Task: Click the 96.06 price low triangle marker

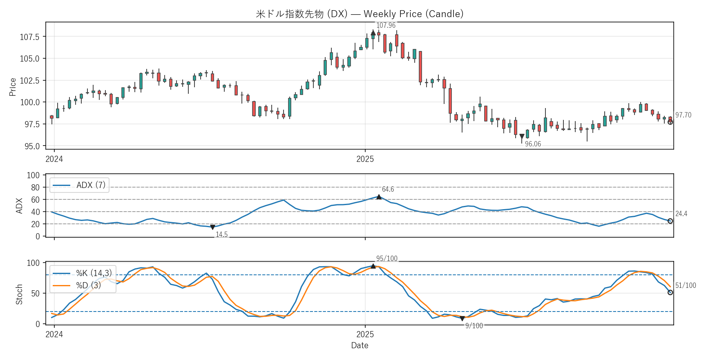Action: [x=522, y=137]
